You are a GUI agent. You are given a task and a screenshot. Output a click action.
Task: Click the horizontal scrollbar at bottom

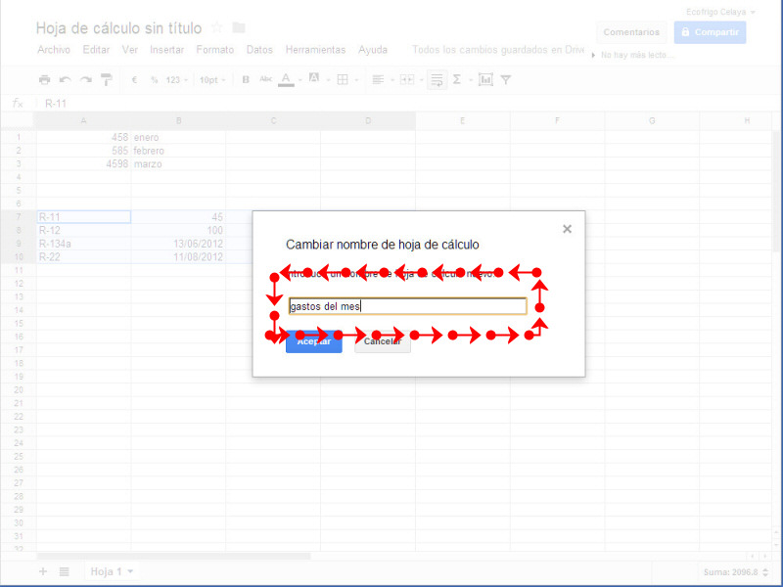coord(174,556)
